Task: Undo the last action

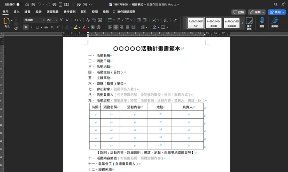Action: (39, 4)
